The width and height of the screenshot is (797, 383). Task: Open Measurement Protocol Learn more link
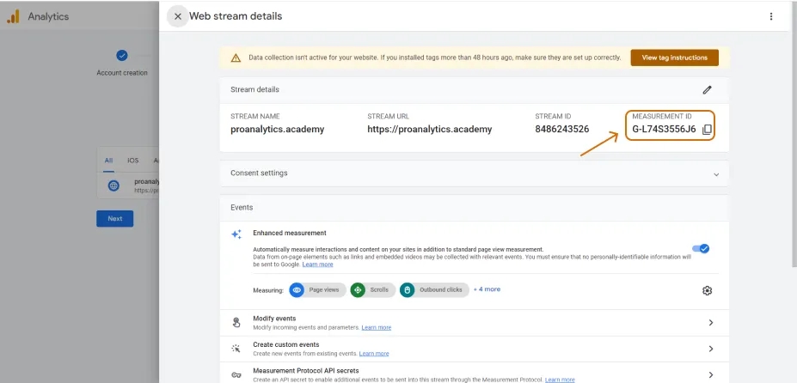(560, 380)
